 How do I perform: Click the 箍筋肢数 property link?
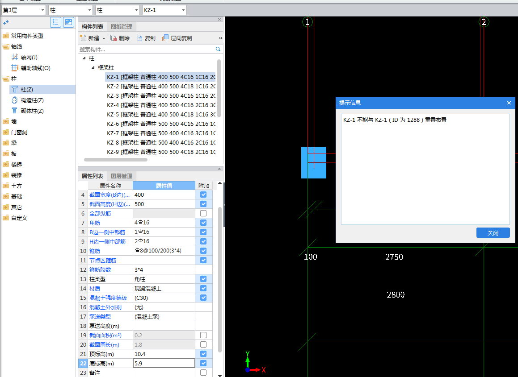pos(100,270)
